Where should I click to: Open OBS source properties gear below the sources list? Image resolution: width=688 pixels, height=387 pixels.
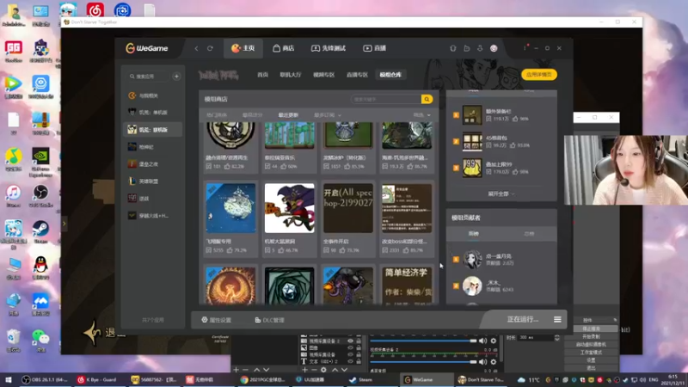[324, 370]
